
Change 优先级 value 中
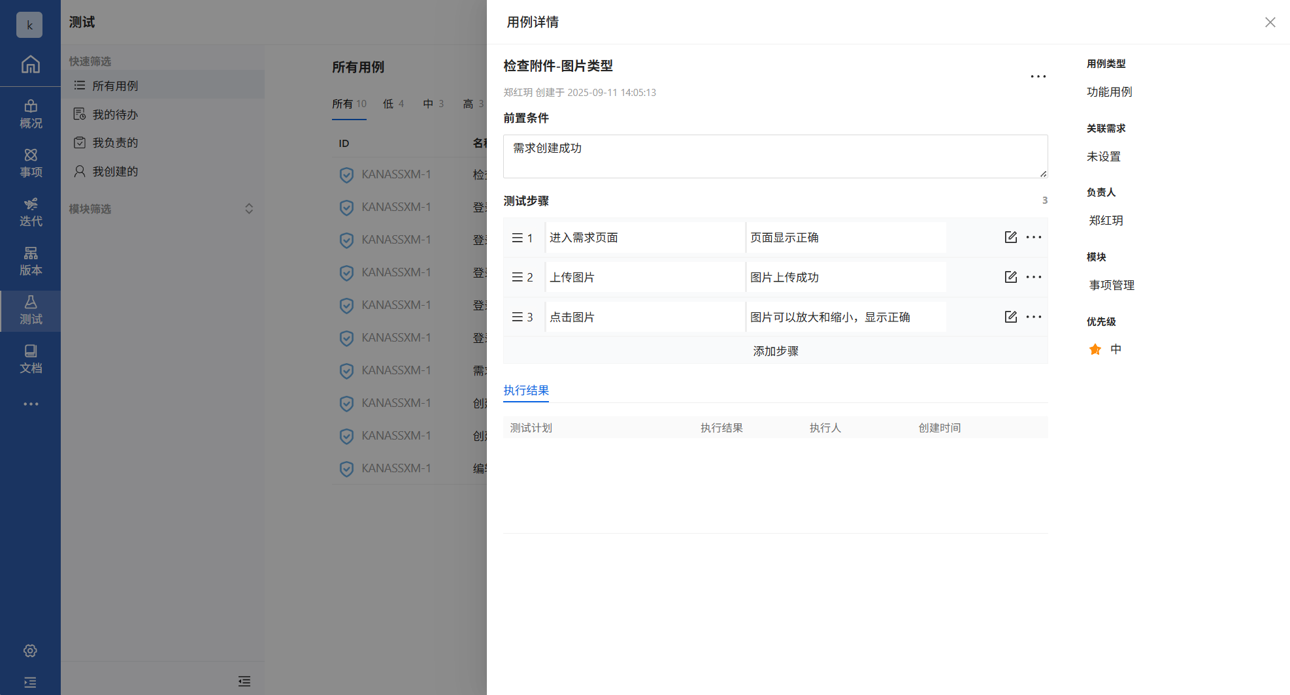[x=1116, y=349]
